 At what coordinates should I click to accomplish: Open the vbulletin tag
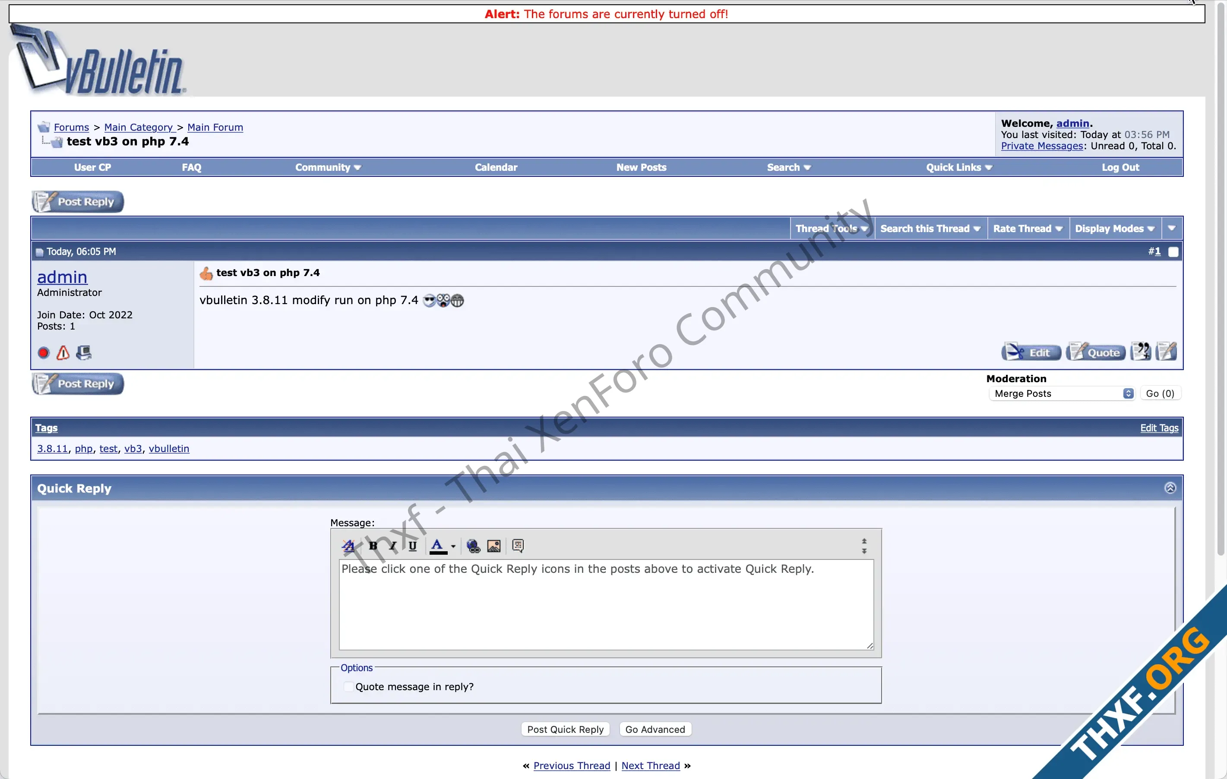click(x=169, y=449)
